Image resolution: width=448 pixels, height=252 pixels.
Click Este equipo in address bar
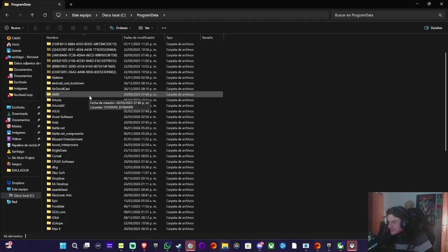coord(82,15)
